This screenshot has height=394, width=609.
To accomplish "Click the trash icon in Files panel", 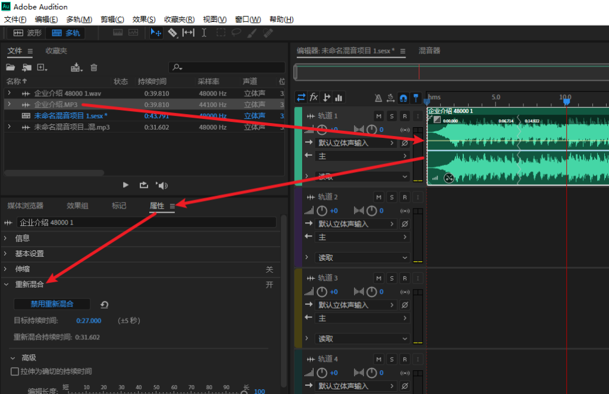I will (94, 68).
